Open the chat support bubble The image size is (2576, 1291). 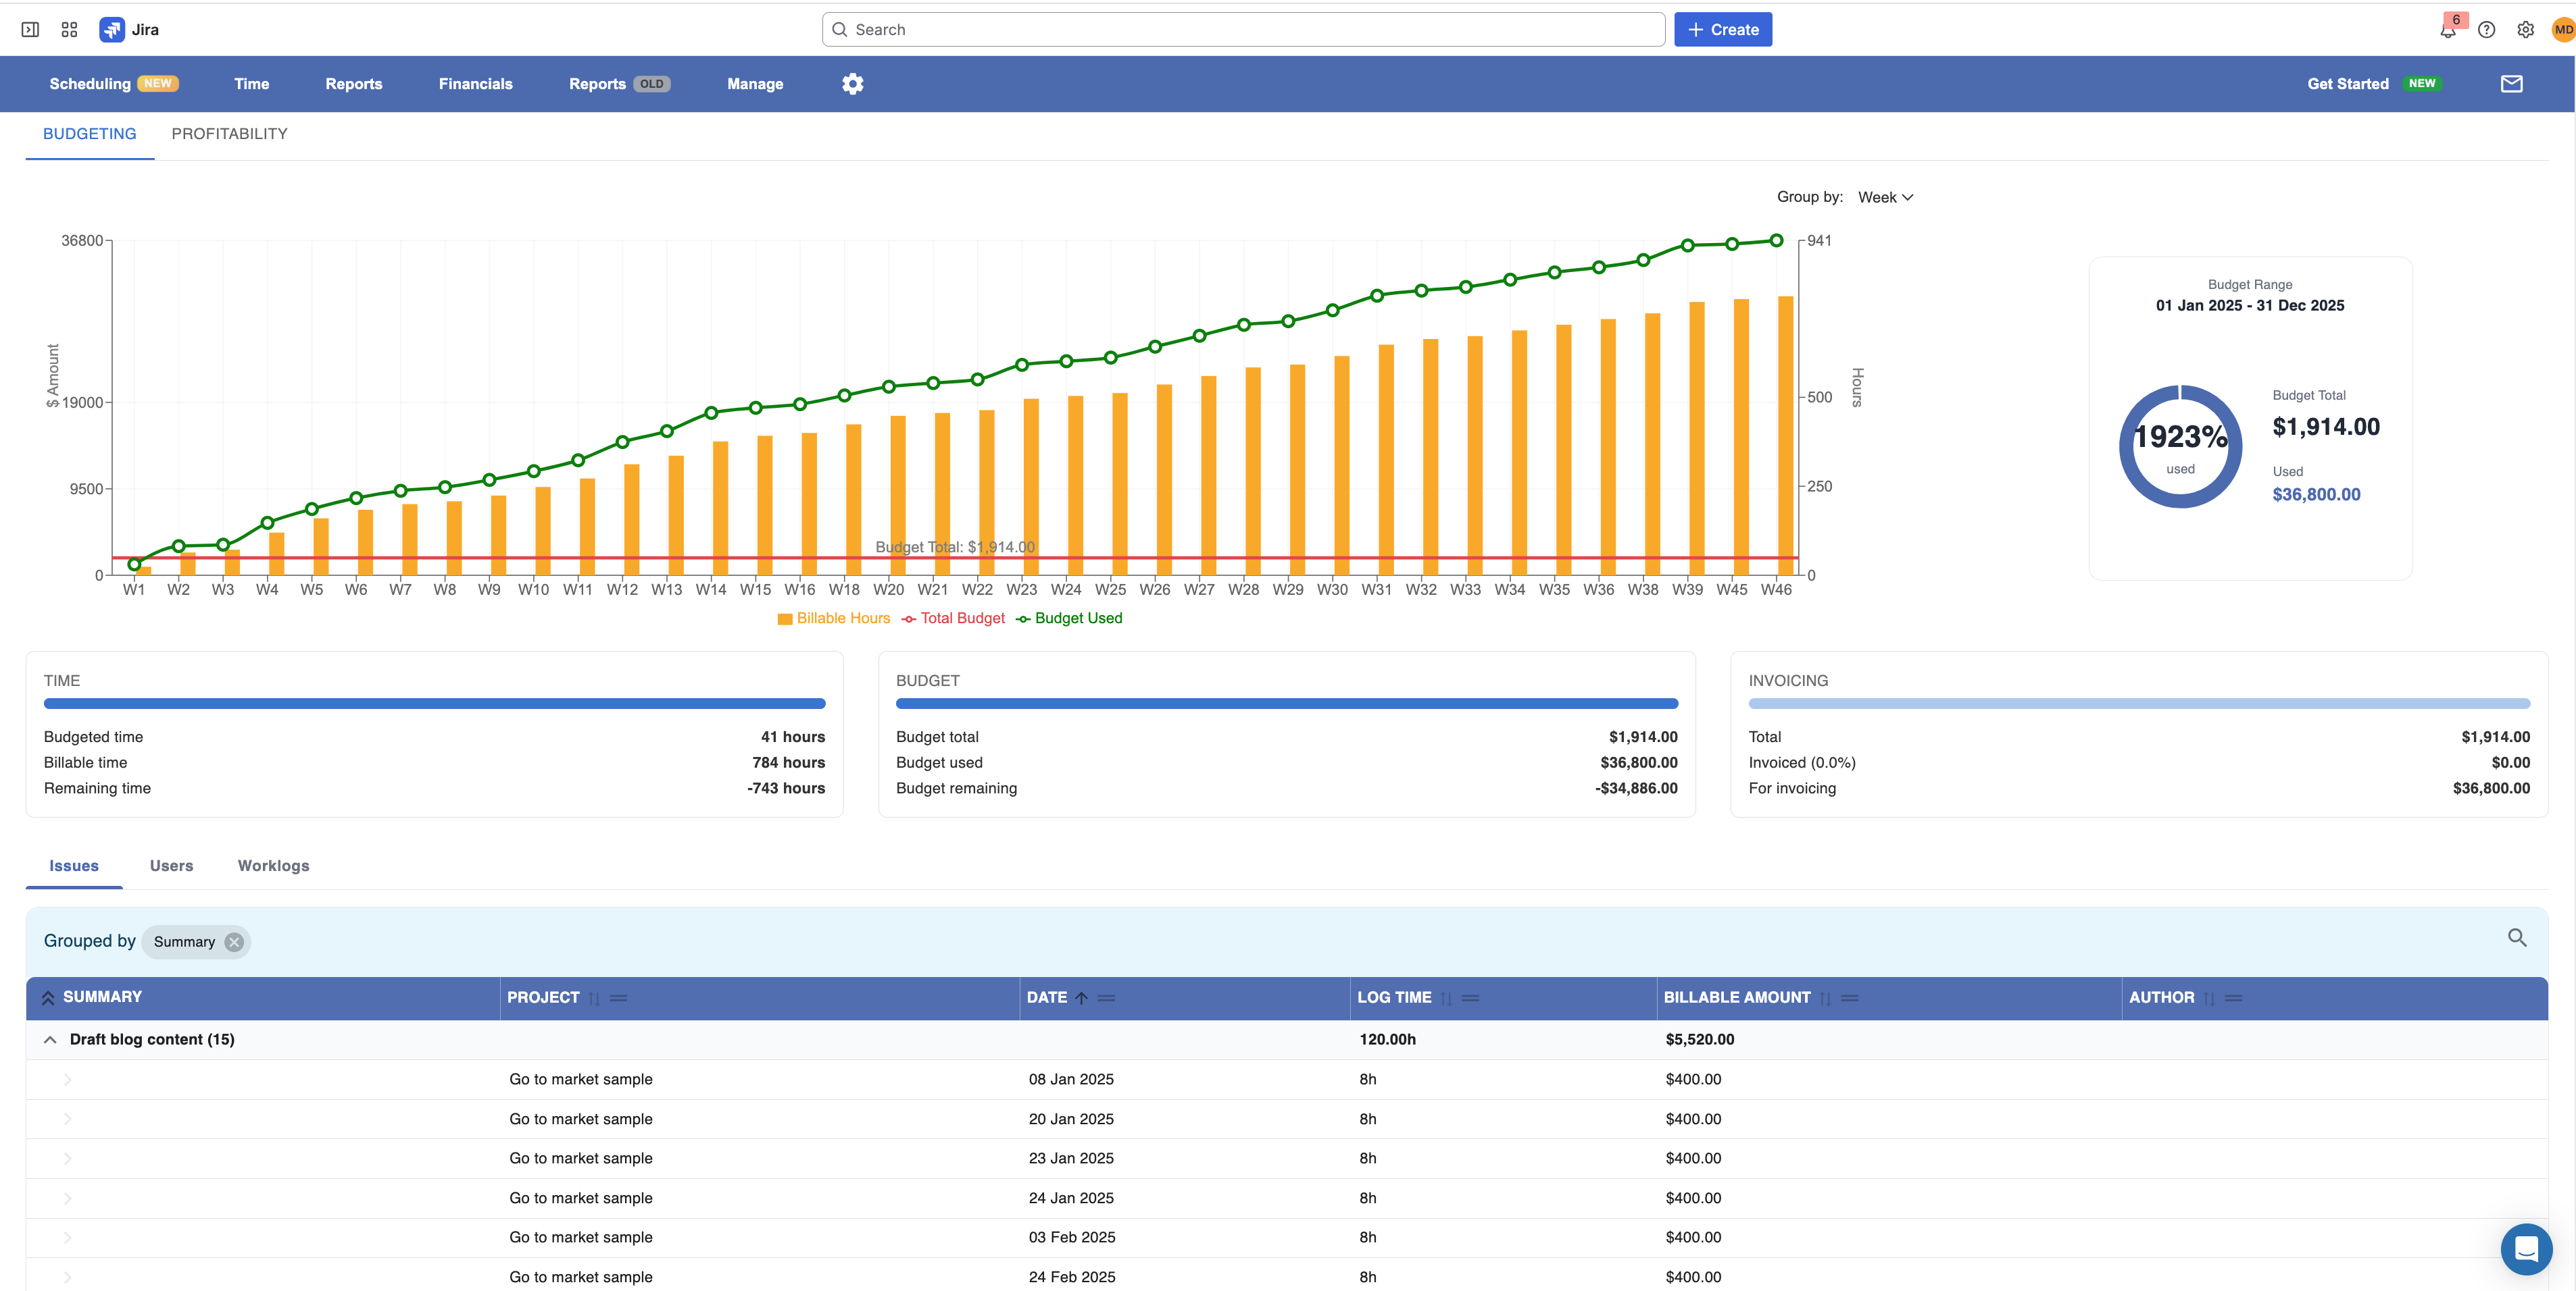tap(2526, 1248)
